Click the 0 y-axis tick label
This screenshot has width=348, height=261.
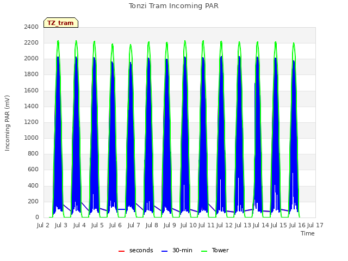point(37,217)
